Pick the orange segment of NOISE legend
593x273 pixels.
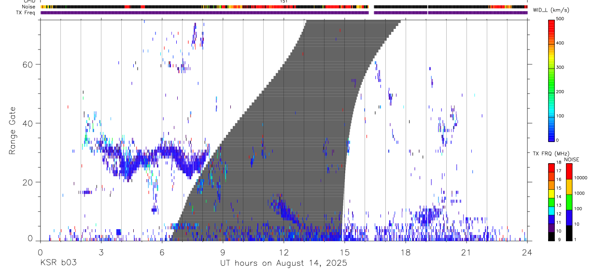[x=569, y=187]
